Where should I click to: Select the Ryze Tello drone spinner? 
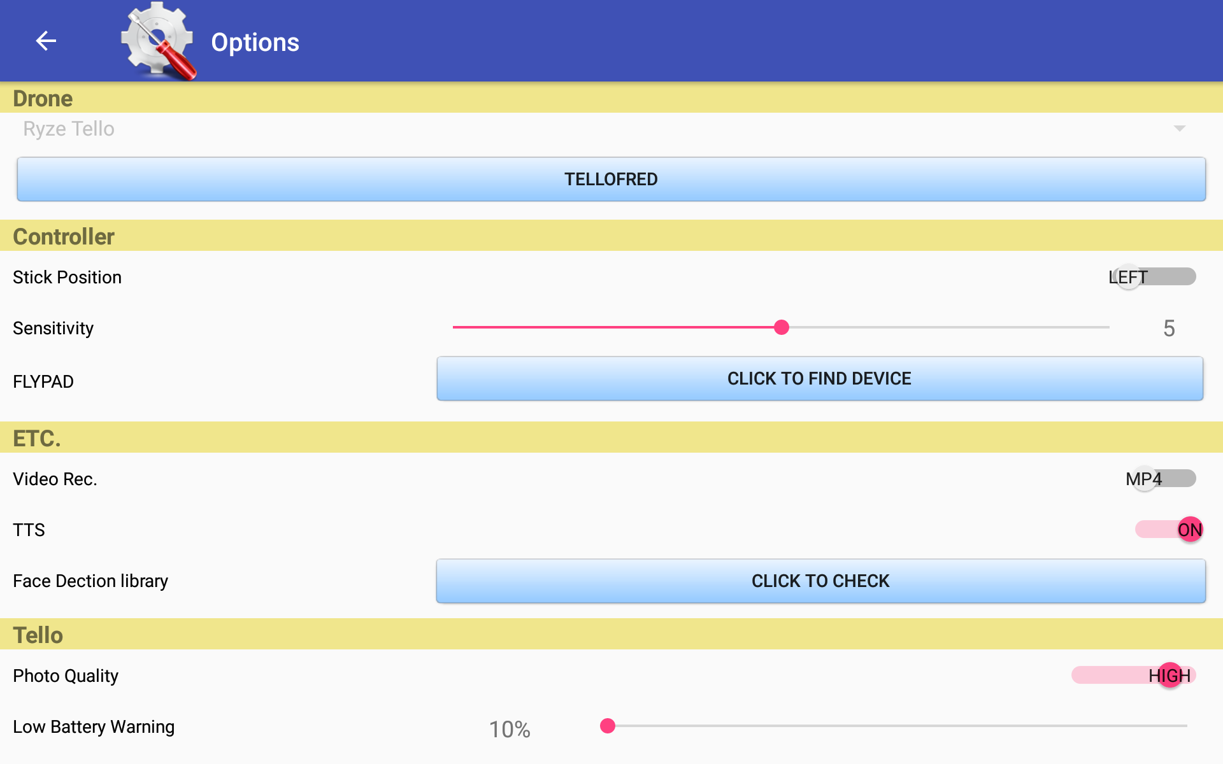pyautogui.click(x=611, y=129)
